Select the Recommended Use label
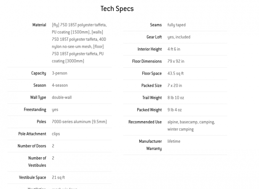 pyautogui.click(x=145, y=122)
